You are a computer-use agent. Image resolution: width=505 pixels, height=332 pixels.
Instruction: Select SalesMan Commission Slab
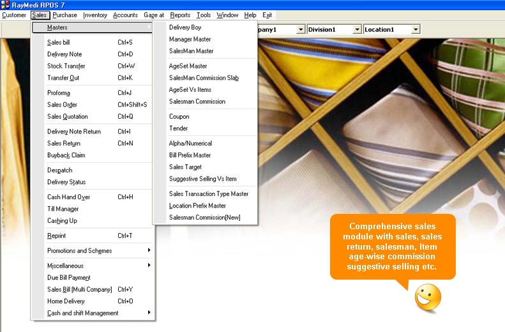point(205,78)
